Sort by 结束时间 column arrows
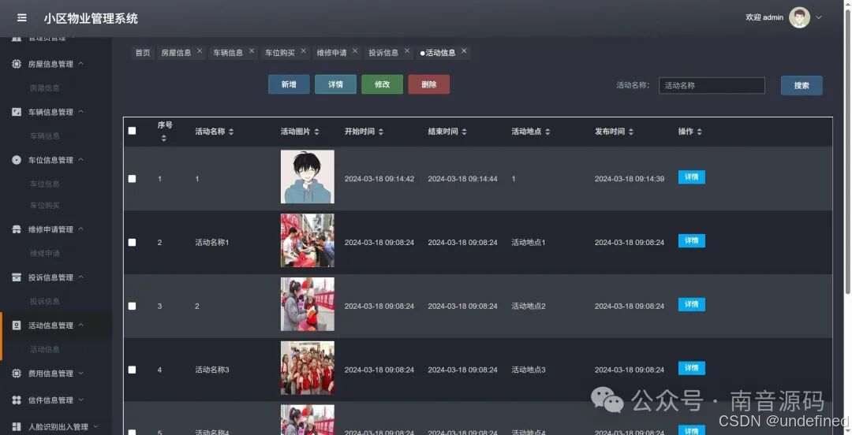Image resolution: width=852 pixels, height=435 pixels. pos(464,132)
